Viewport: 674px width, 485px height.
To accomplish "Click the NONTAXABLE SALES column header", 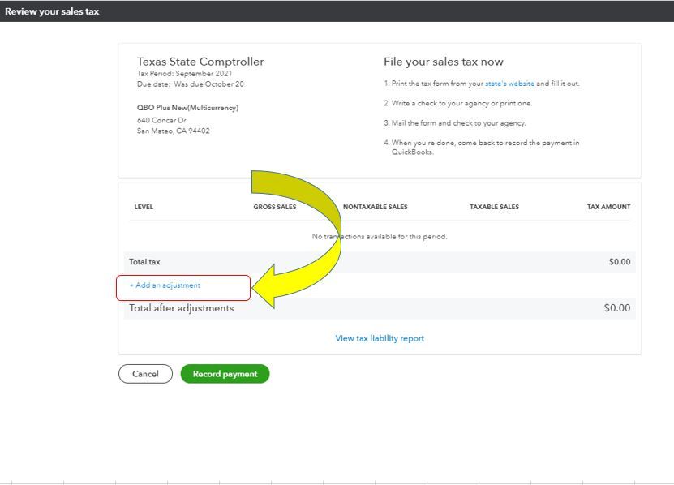I will click(375, 207).
